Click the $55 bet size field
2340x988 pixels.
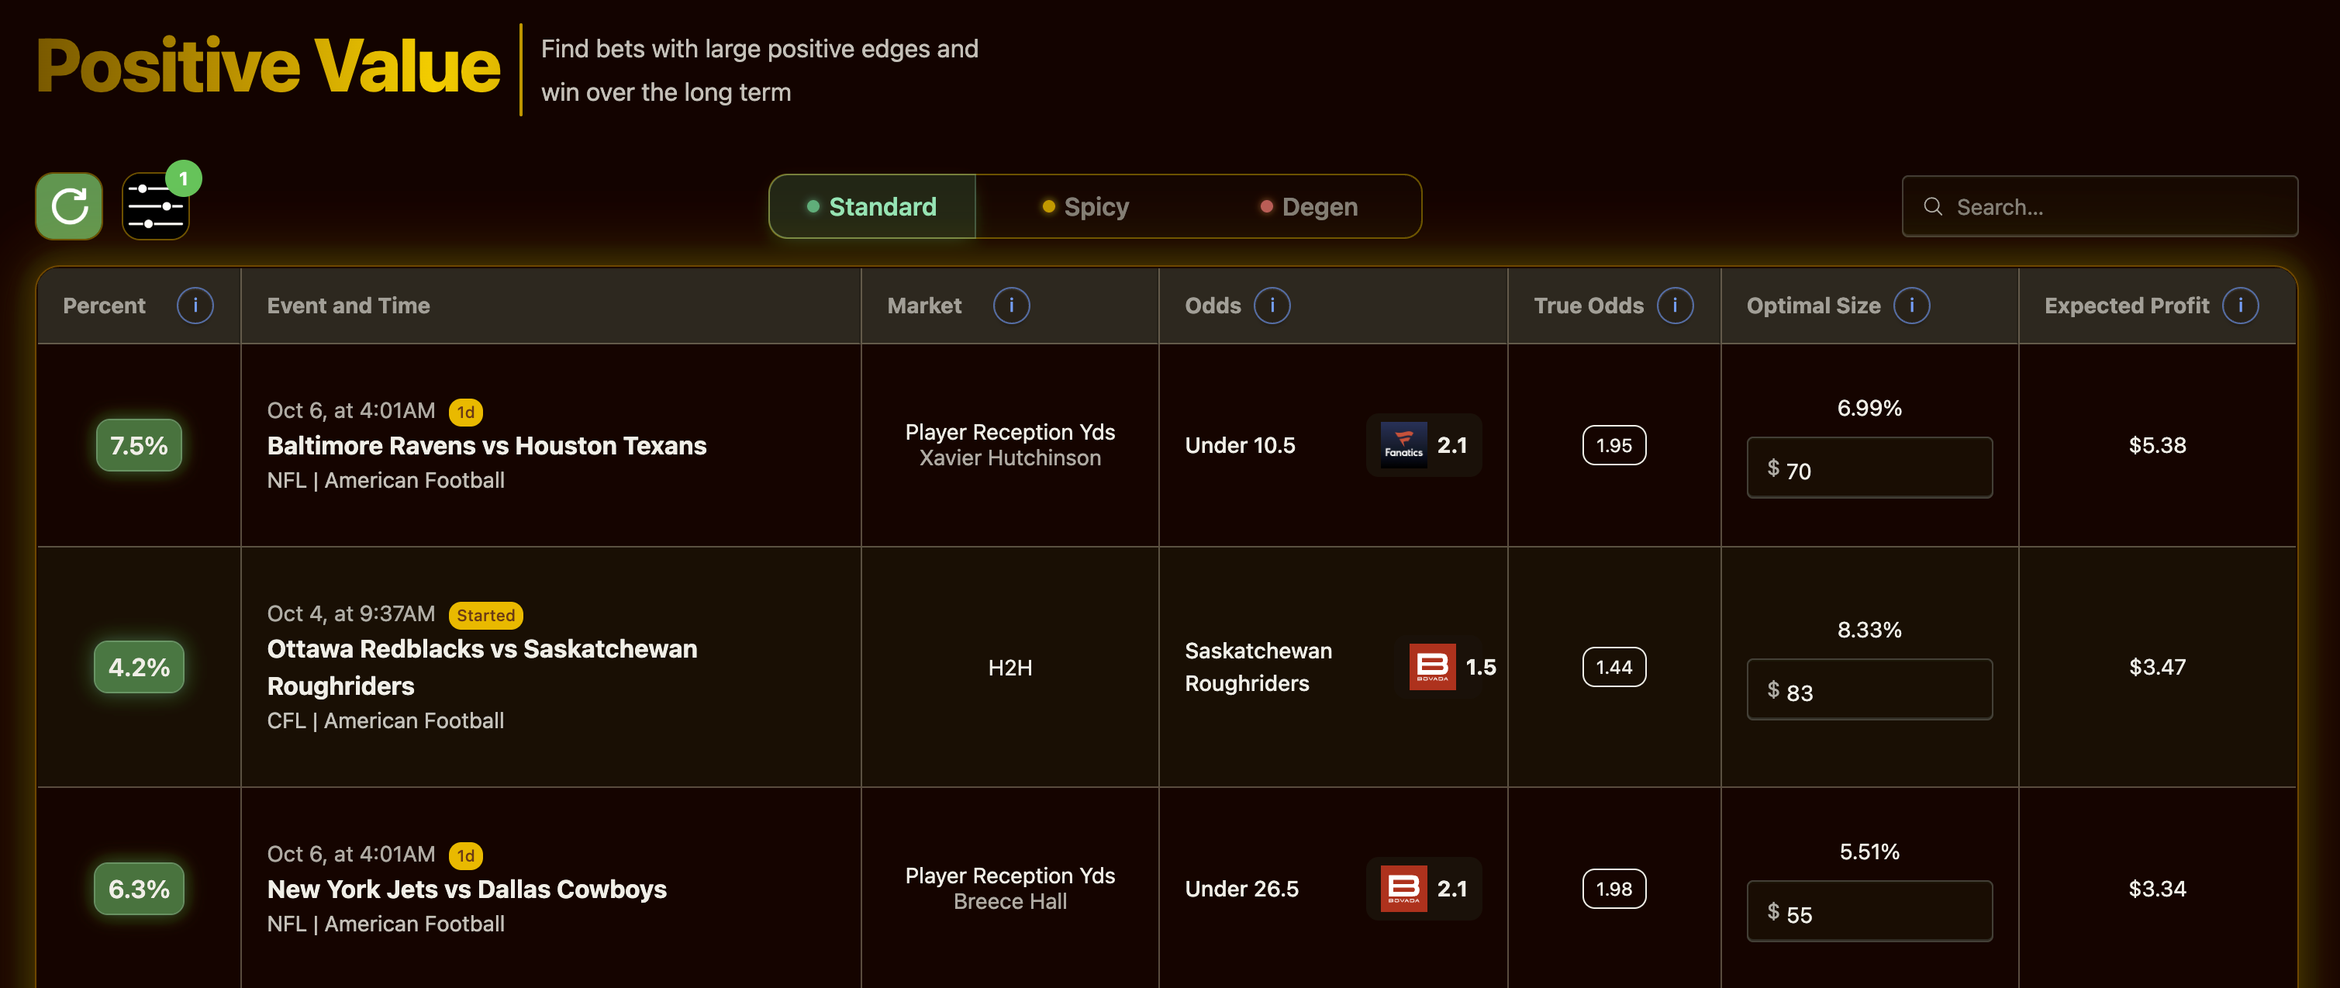tap(1869, 914)
